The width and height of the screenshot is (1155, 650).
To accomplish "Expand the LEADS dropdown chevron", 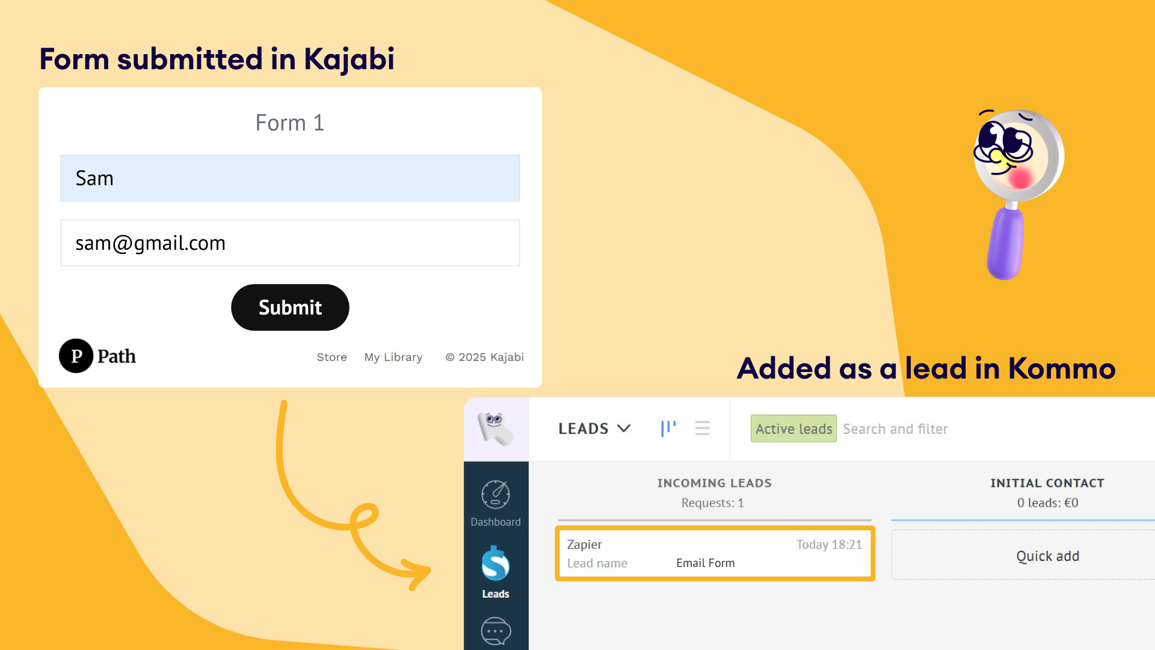I will (x=624, y=429).
